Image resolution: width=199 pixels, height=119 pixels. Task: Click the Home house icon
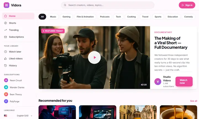(6, 16)
